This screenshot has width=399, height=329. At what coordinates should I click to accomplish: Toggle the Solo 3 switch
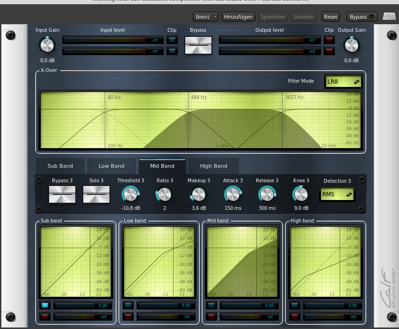[96, 194]
